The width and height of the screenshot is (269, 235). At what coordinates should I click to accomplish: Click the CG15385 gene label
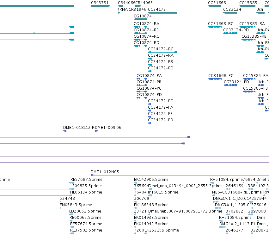tap(248, 3)
